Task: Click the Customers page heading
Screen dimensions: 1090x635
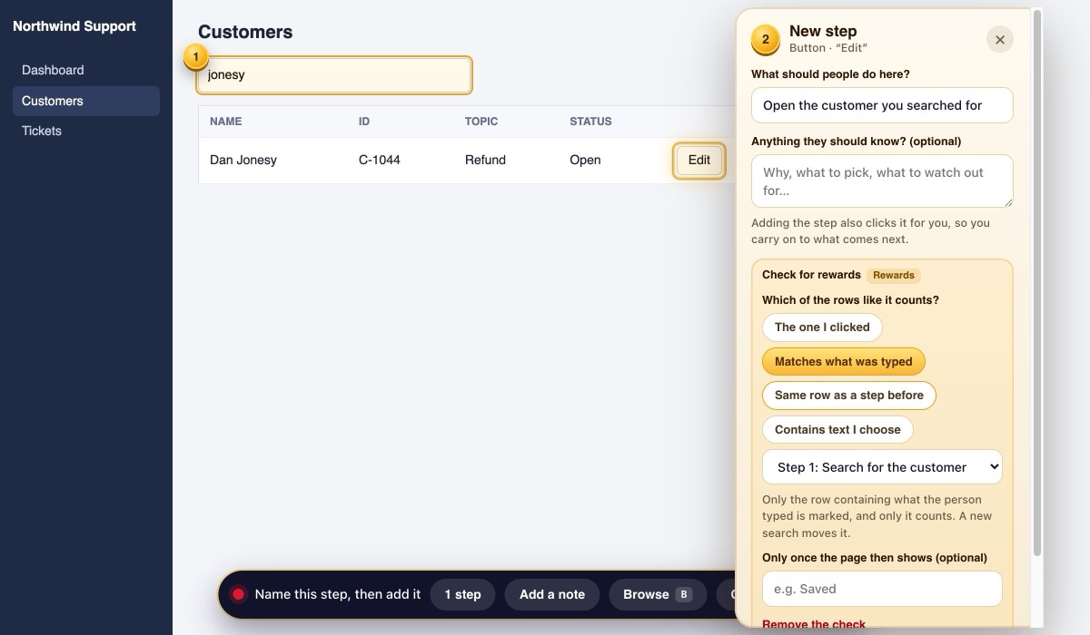Action: 245,32
